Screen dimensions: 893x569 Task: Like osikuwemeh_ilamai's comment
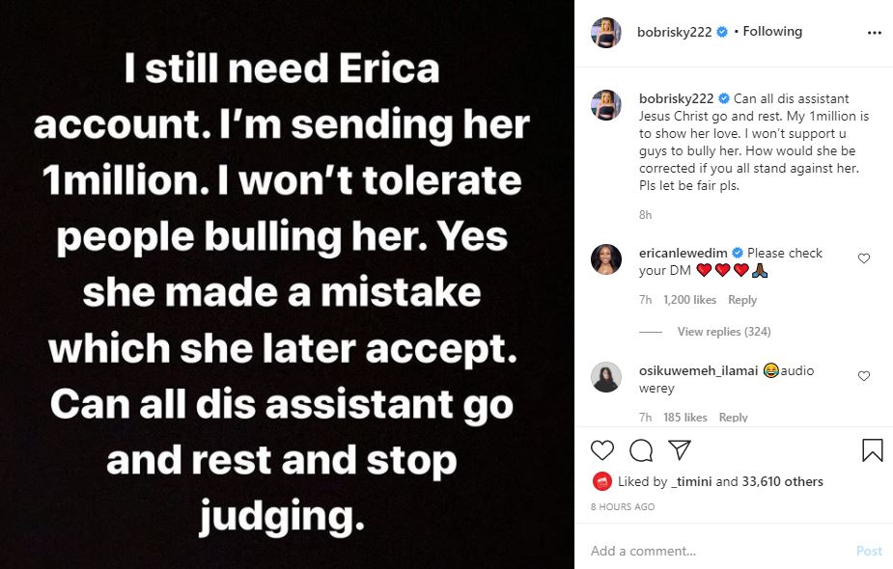(864, 376)
